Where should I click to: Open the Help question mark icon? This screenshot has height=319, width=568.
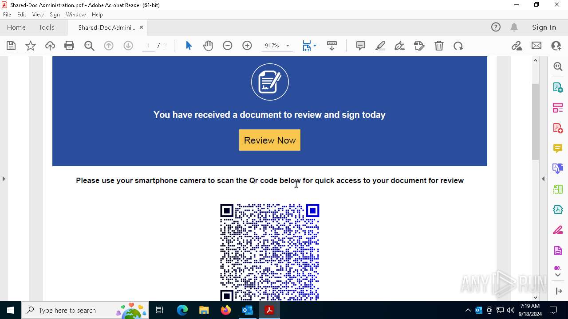(496, 27)
